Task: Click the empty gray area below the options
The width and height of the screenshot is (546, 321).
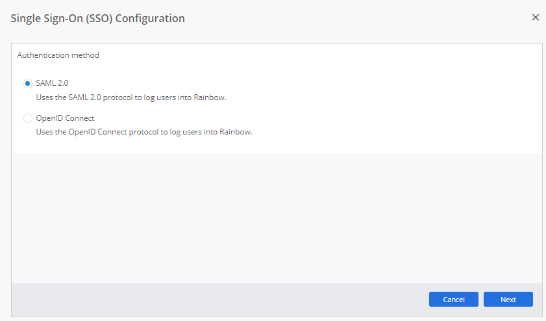Action: point(277,218)
